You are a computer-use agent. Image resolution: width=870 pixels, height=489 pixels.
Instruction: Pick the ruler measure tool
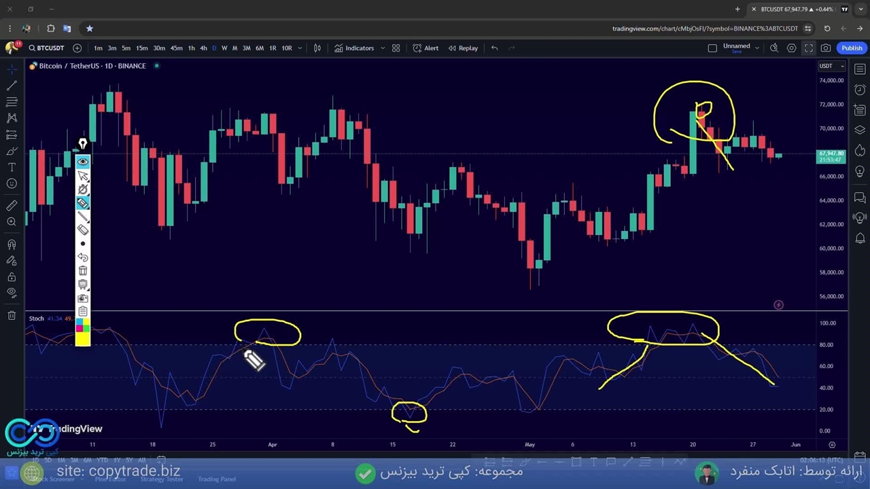12,206
